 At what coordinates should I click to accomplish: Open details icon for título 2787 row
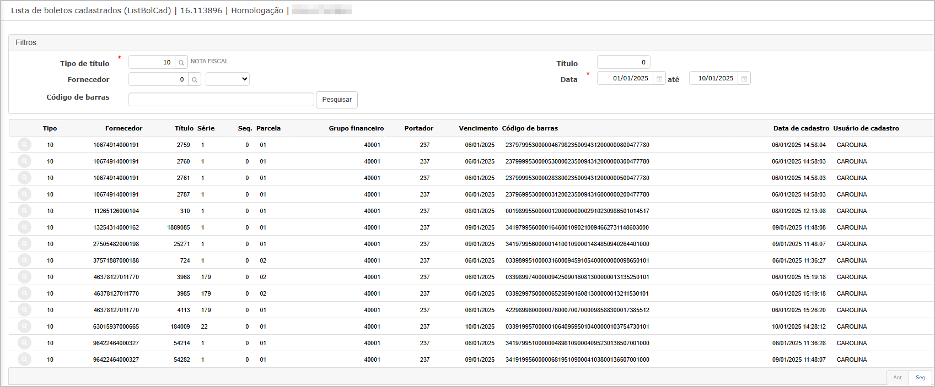pos(24,194)
